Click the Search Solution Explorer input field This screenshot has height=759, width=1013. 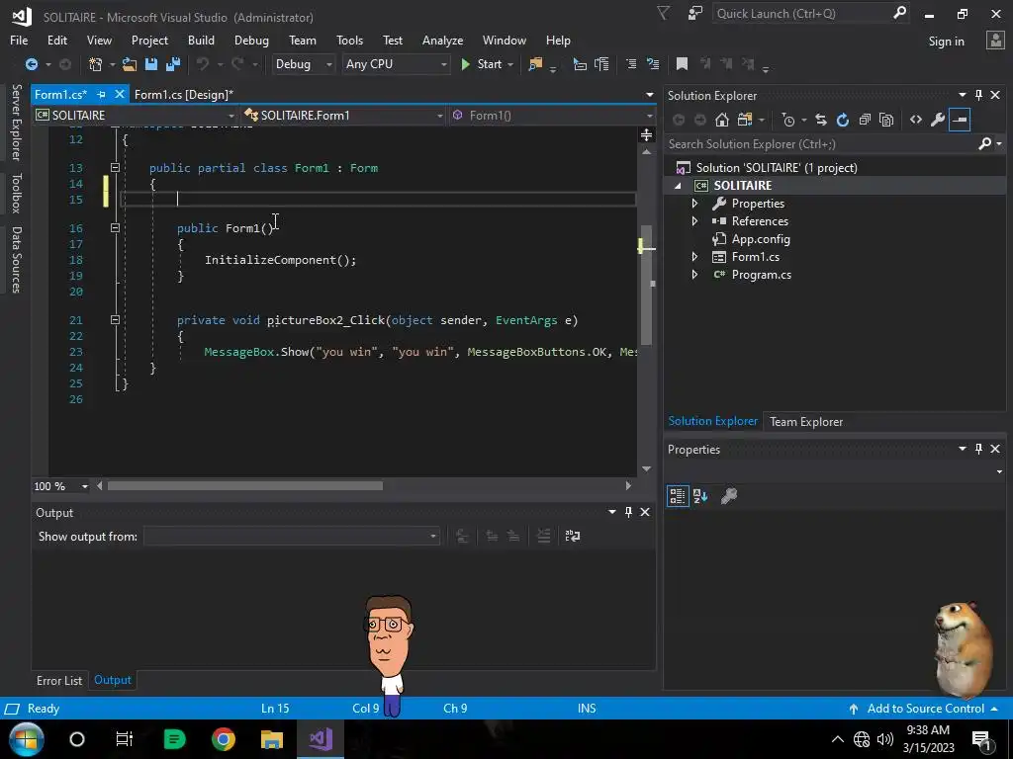820,144
